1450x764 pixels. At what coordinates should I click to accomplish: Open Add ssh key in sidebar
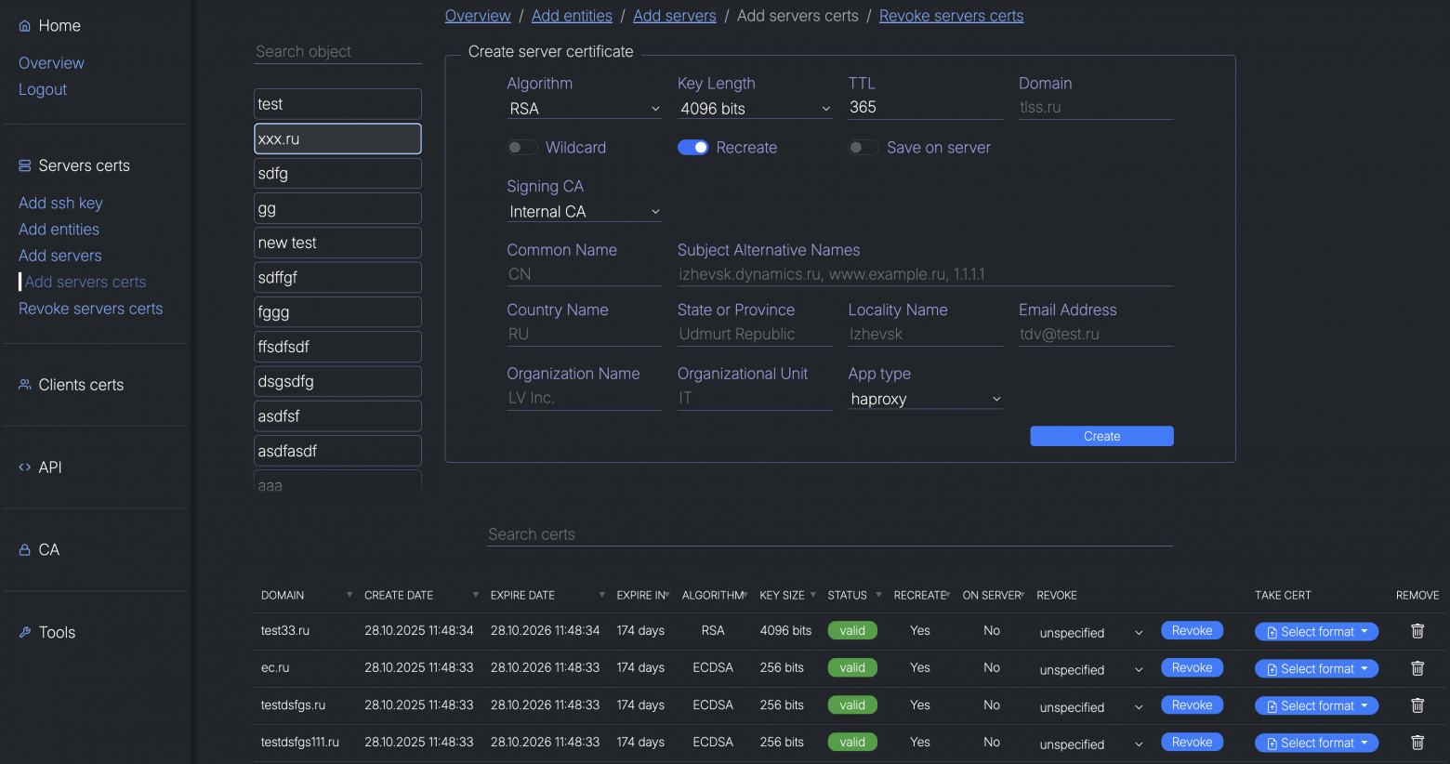click(x=60, y=203)
